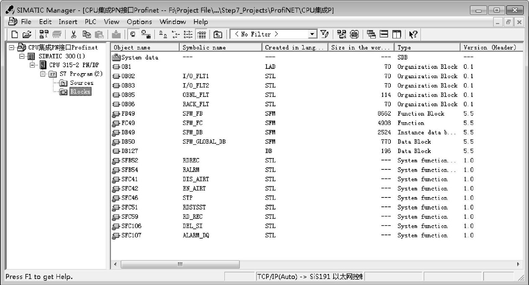Viewport: 529px width, 285px height.
Task: Open the No Filter dropdown
Action: [x=312, y=34]
